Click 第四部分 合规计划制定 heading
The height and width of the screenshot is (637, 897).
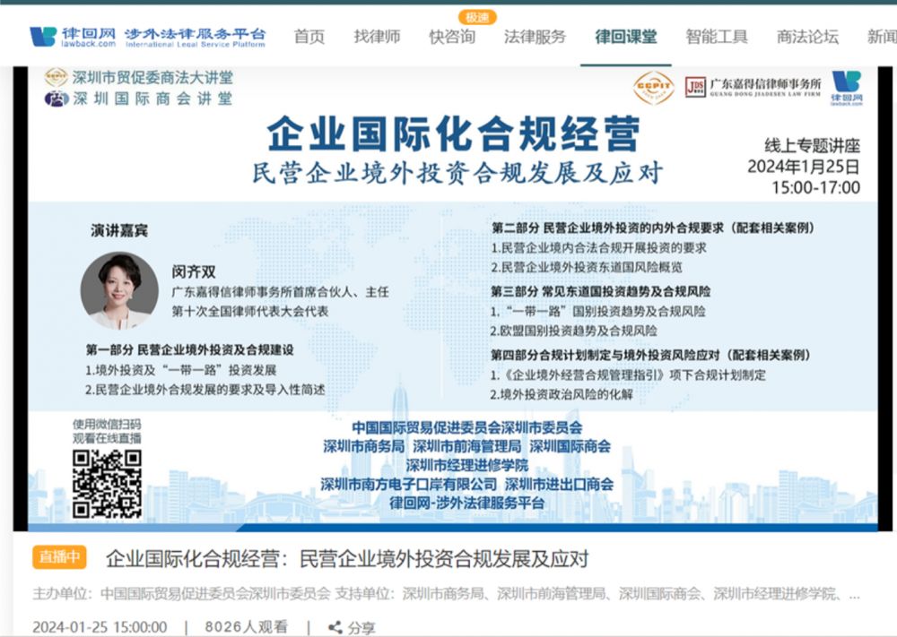(650, 355)
